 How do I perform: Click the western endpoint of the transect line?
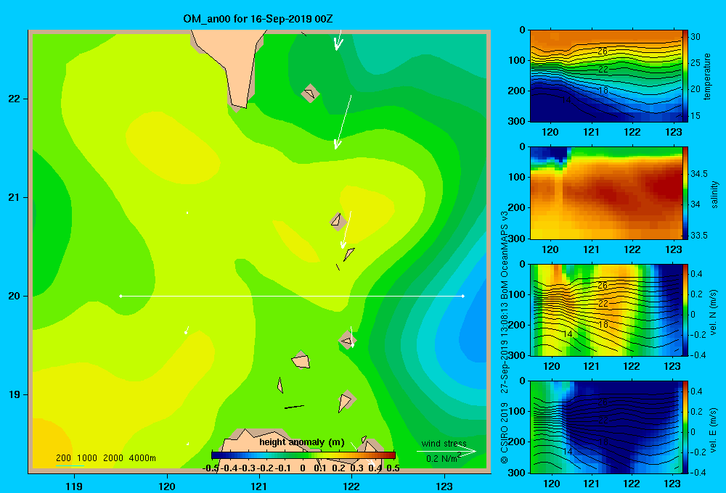coord(121,296)
